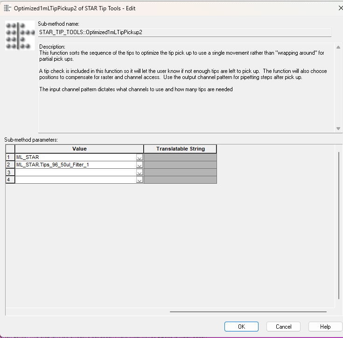Expand the Tips_96_50ul_Filter_1 value dropdown
The image size is (343, 338).
139,165
